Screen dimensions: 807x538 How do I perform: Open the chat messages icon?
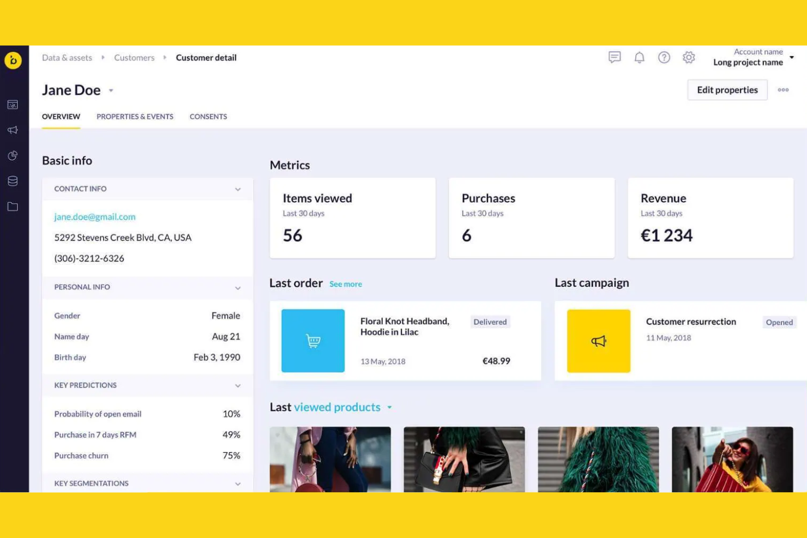point(614,57)
